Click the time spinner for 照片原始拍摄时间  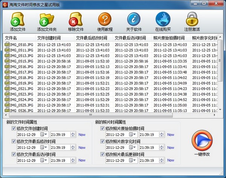[x=162, y=135]
